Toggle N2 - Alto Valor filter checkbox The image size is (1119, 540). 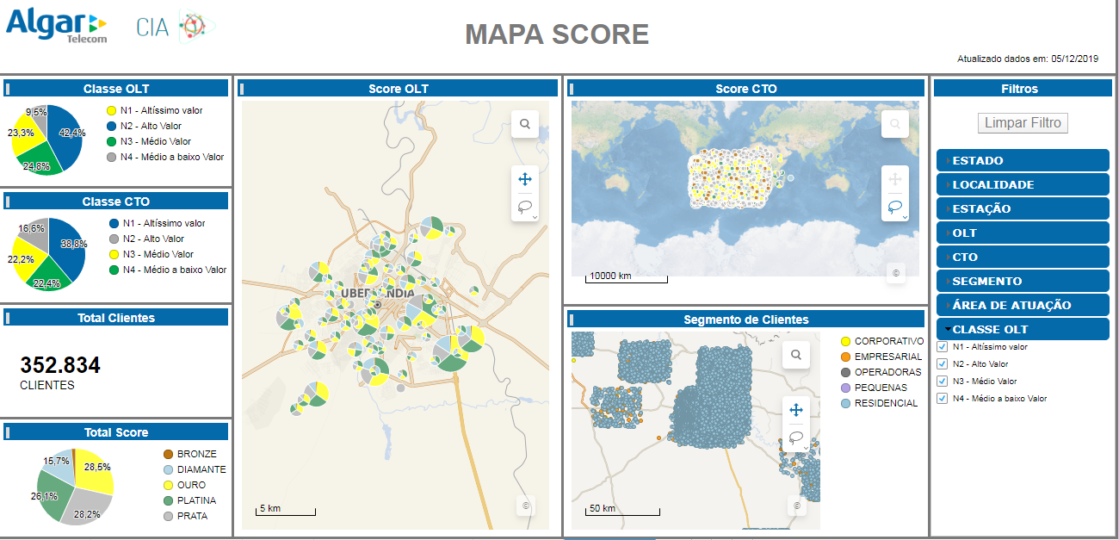click(942, 364)
